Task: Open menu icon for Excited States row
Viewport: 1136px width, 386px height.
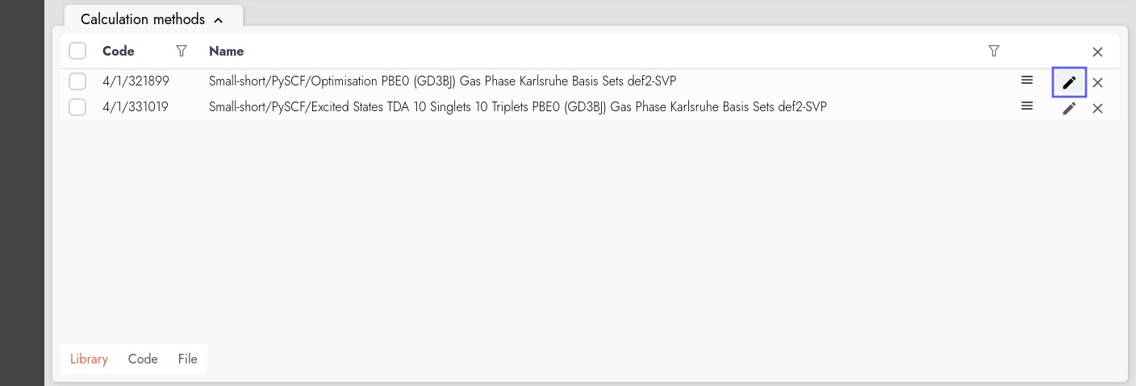Action: point(1027,106)
